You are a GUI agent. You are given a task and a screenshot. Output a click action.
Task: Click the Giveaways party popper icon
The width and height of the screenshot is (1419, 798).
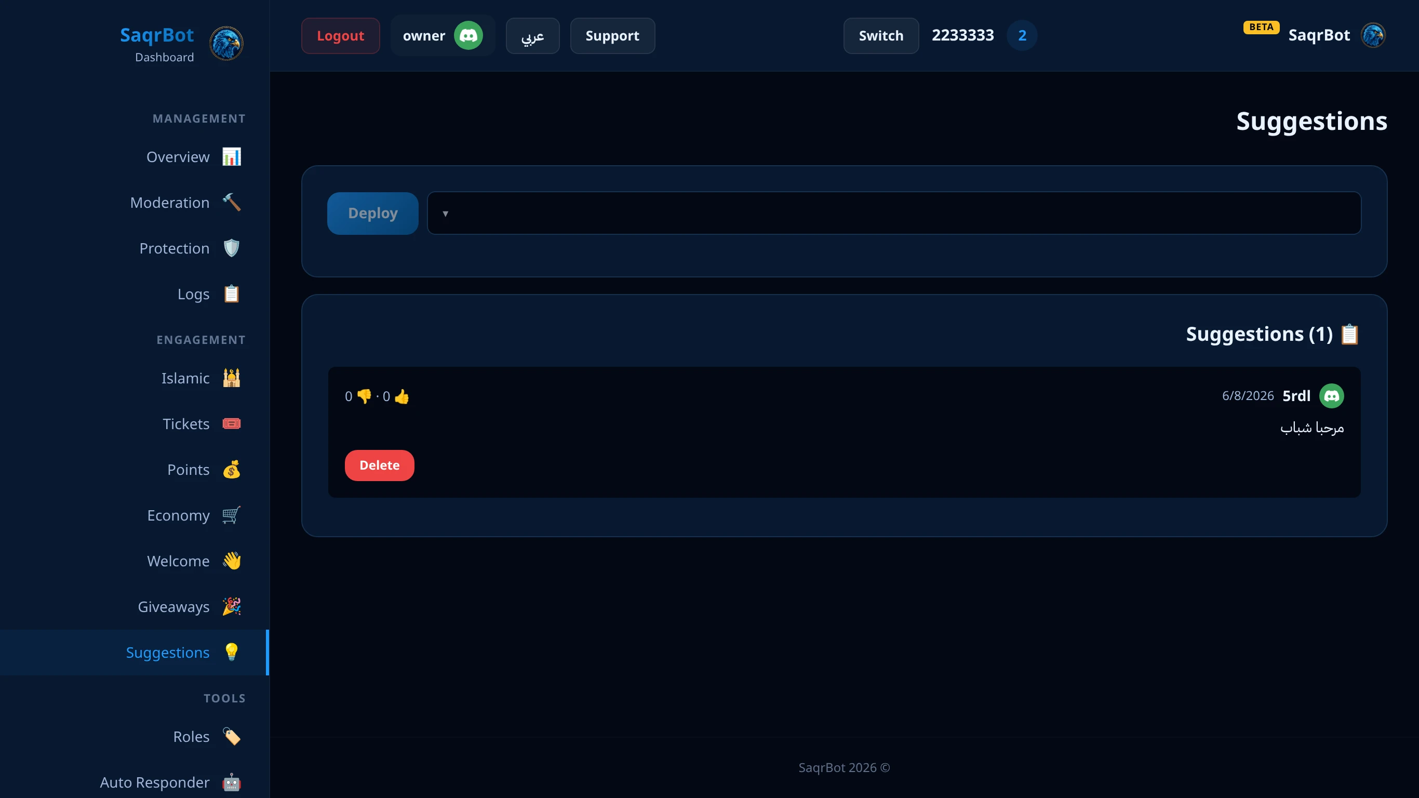[231, 607]
